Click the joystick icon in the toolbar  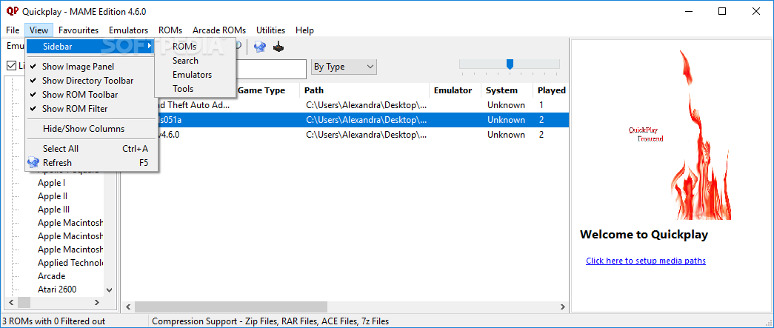point(279,47)
